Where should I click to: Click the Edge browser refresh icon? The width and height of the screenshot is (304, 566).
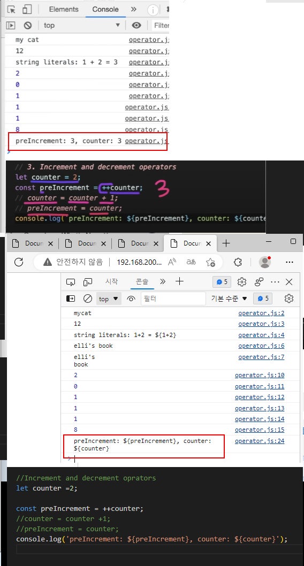point(19,262)
